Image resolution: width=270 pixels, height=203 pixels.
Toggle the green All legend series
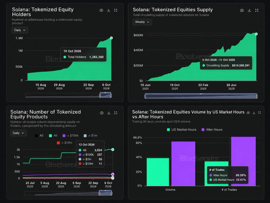click(53, 135)
